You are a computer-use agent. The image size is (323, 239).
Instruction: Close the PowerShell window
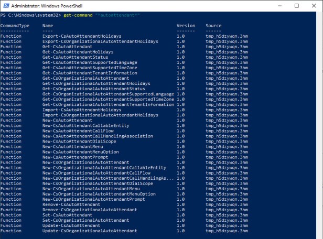point(314,6)
